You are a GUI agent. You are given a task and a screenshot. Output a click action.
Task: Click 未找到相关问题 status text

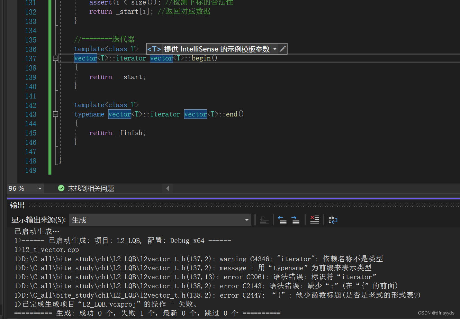click(x=91, y=188)
